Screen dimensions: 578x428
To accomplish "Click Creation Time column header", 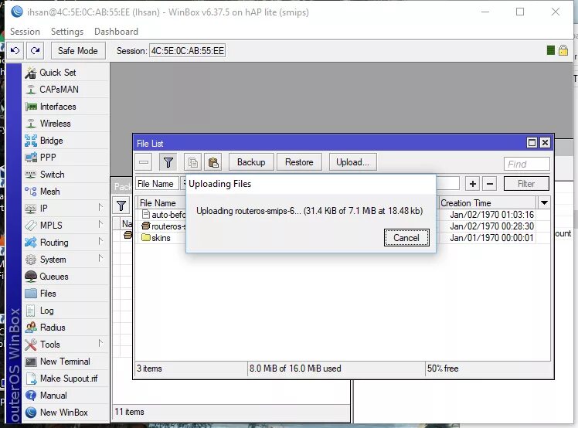I will (x=488, y=202).
